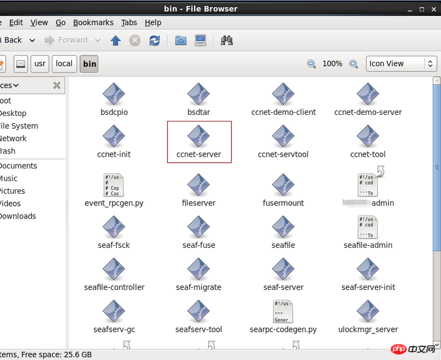441x360 pixels.
Task: Click the root drive path button
Action: pos(21,64)
